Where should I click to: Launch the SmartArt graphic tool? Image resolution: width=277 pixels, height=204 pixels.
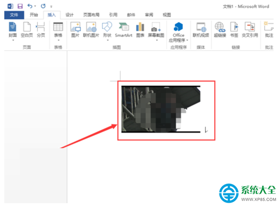point(124,30)
